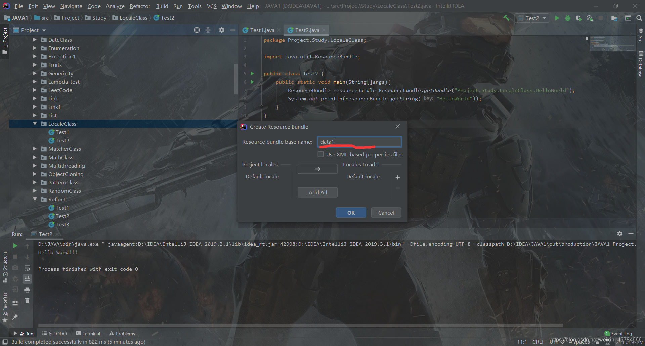
Task: Expand the DateClass folder
Action: pyautogui.click(x=35, y=40)
